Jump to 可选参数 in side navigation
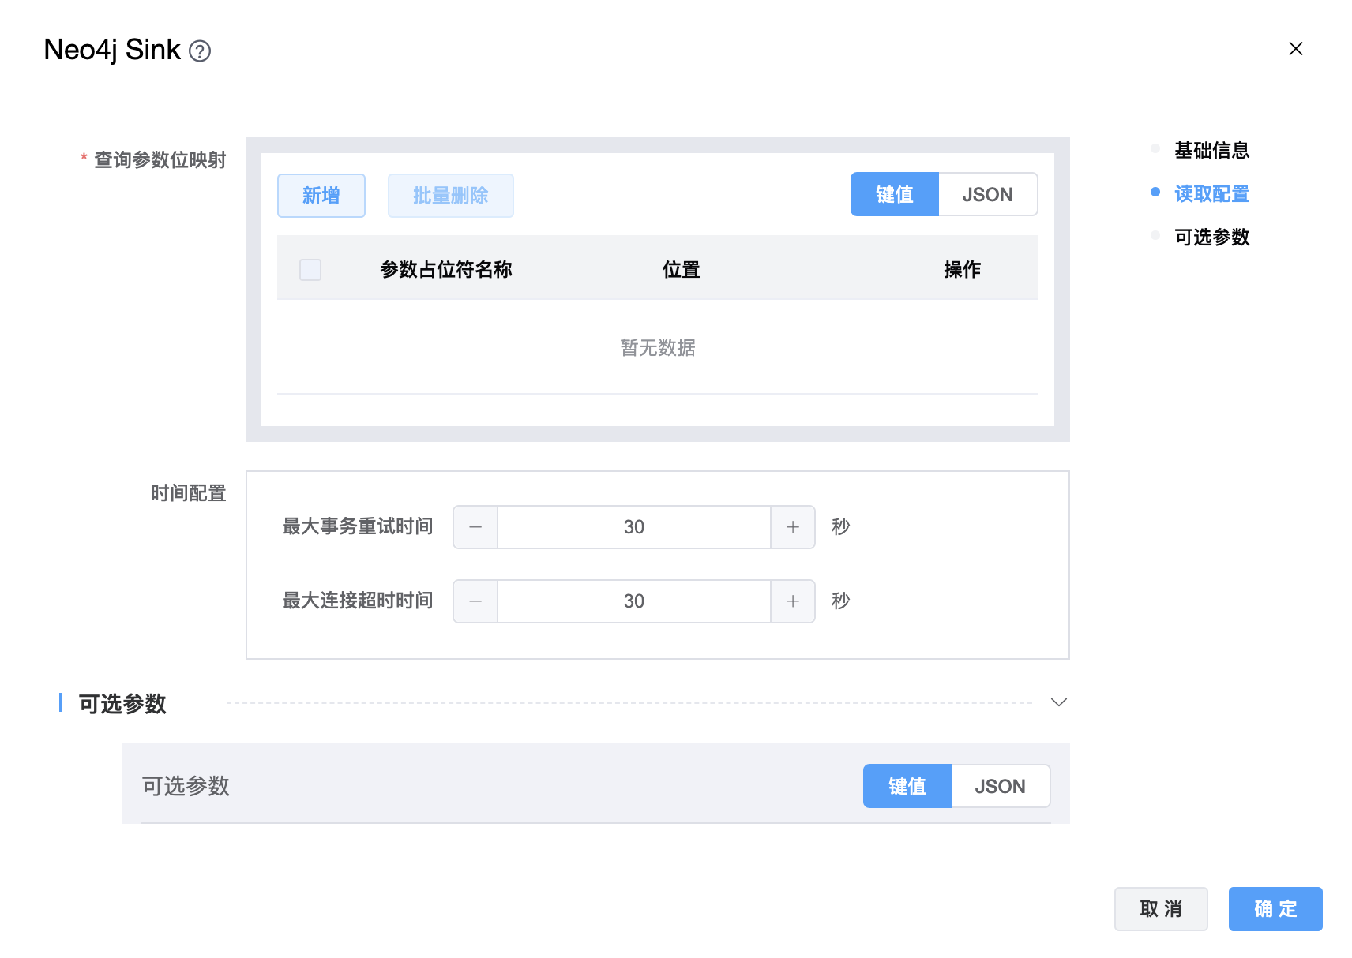Viewport: 1352px width, 958px height. [x=1211, y=238]
